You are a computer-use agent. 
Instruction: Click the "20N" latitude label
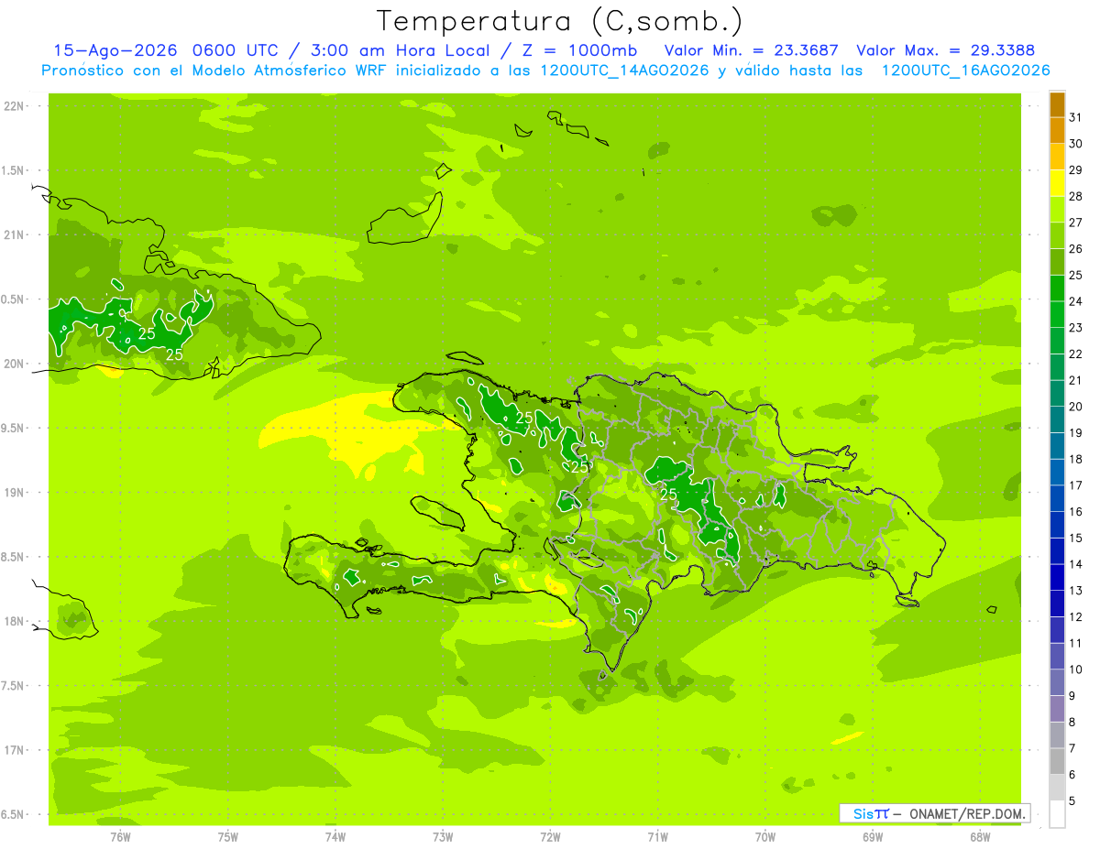pos(14,364)
